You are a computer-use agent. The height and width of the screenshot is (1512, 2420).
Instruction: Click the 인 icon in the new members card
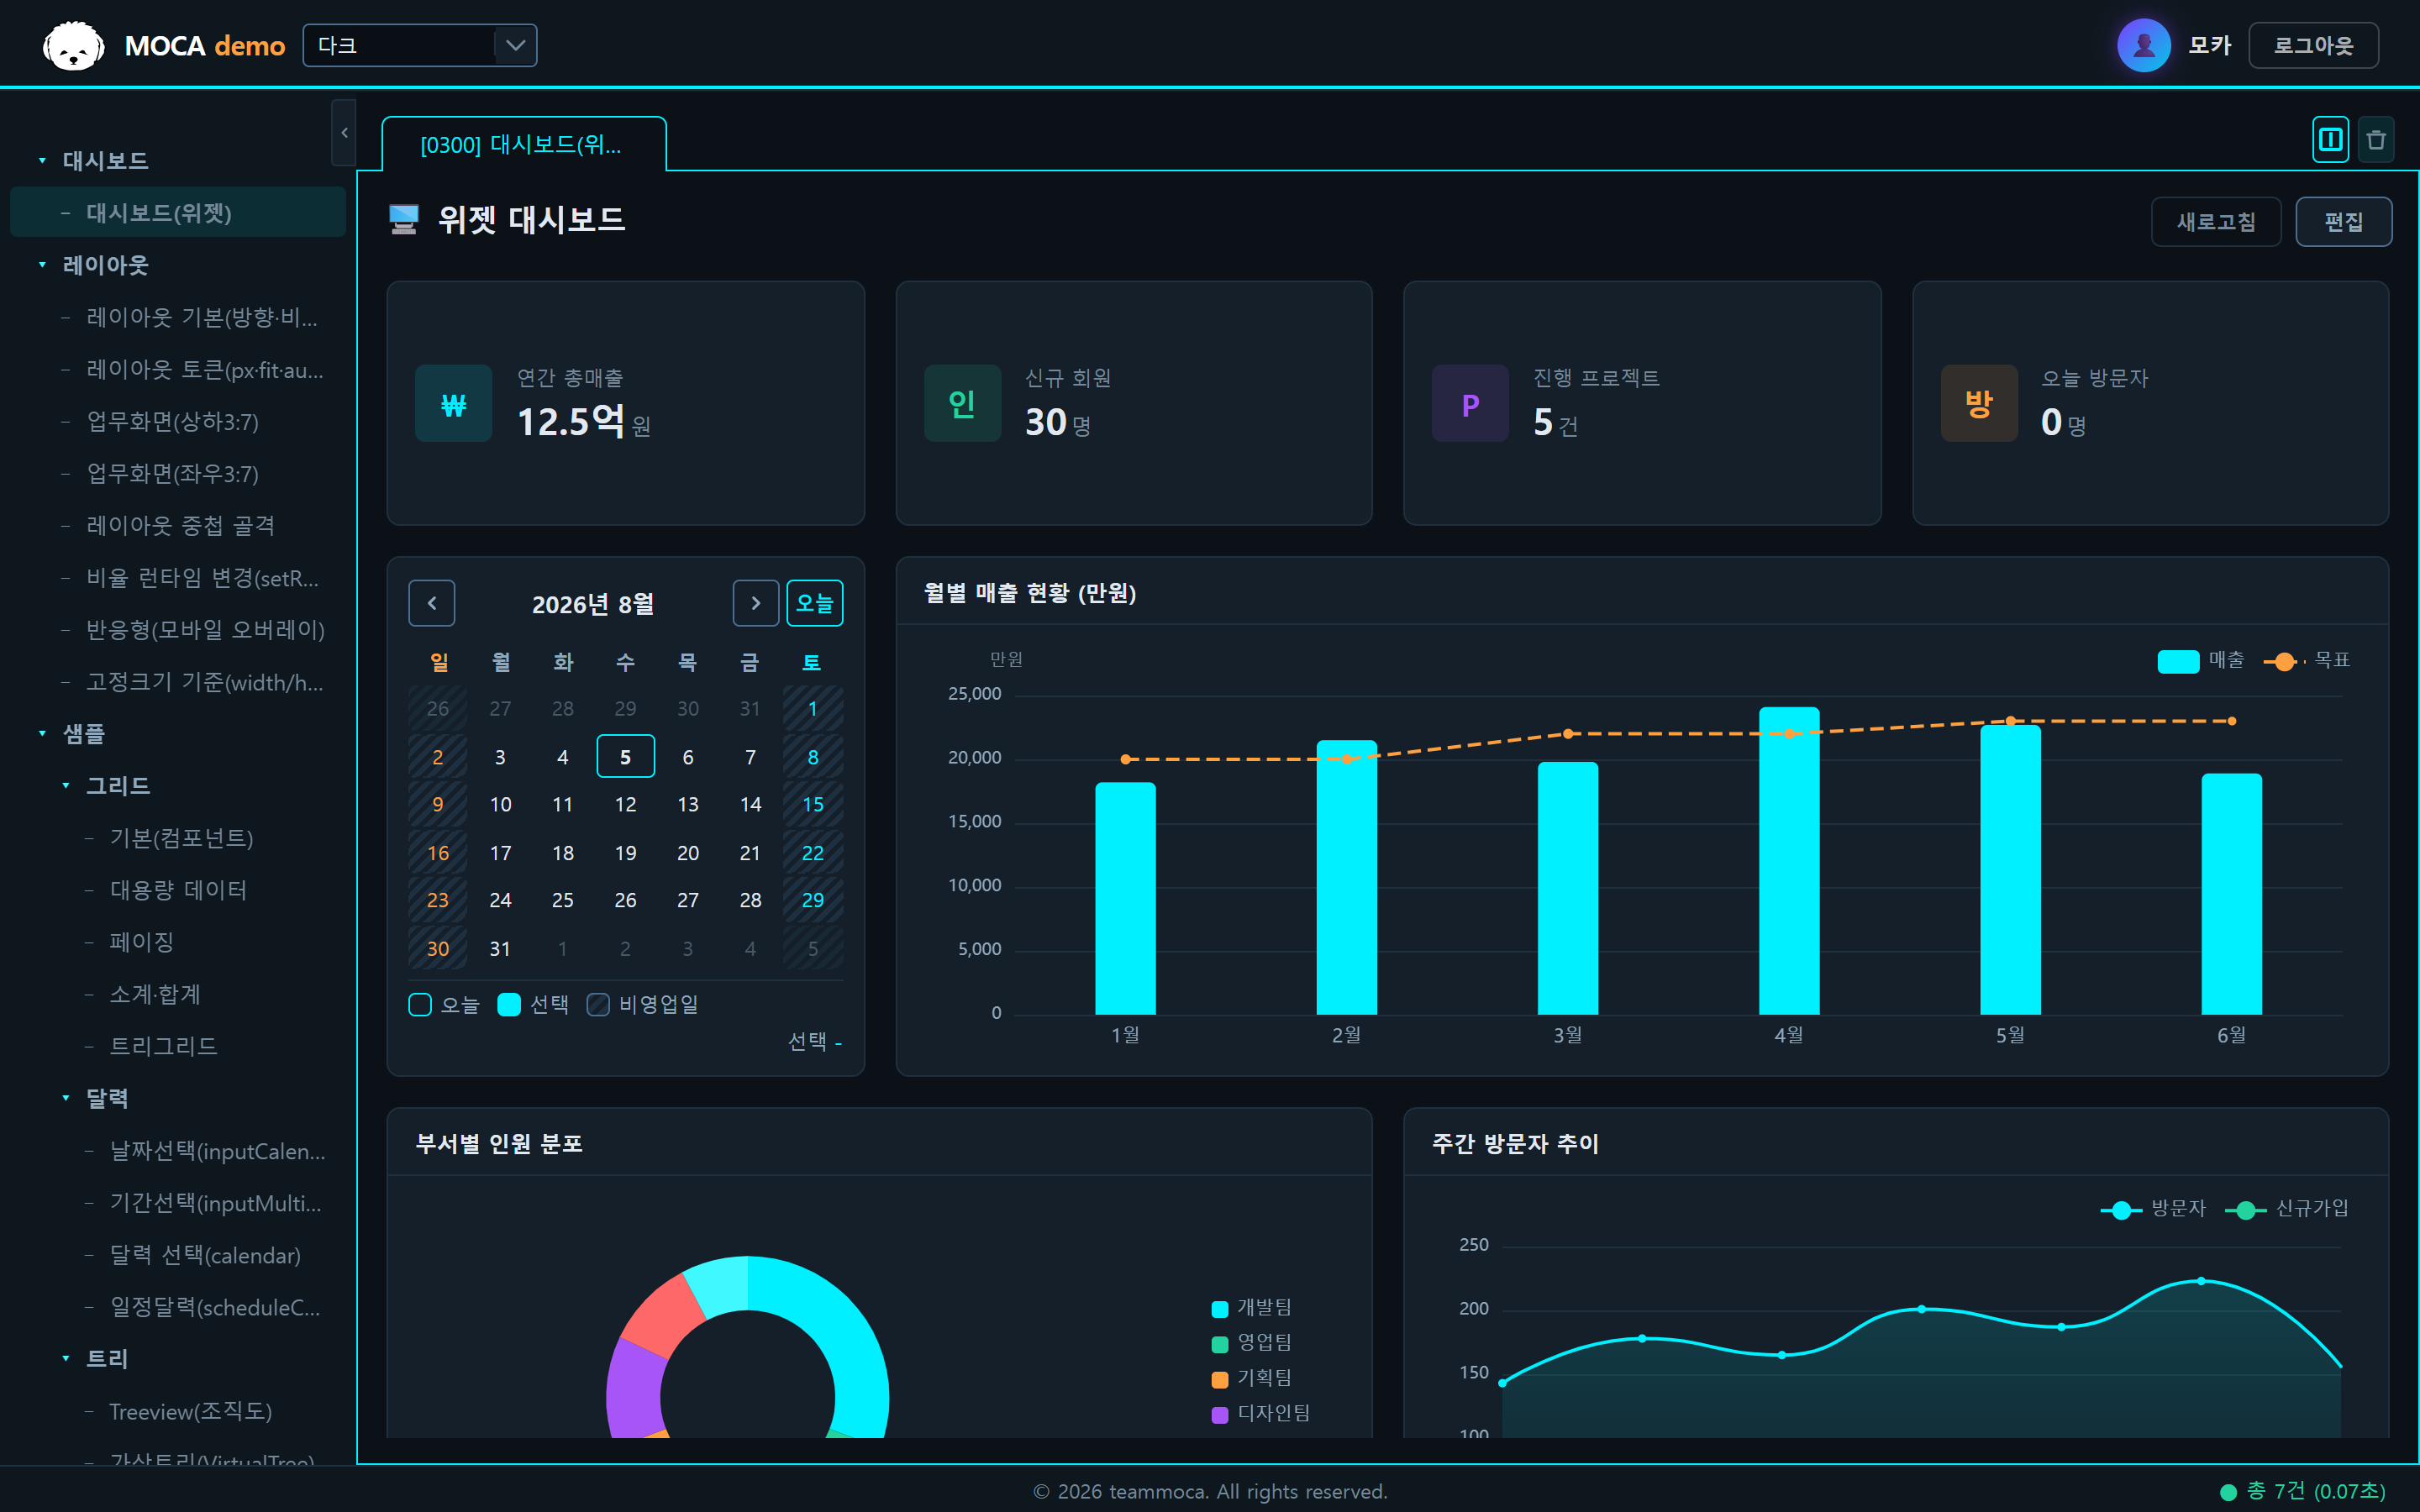962,404
